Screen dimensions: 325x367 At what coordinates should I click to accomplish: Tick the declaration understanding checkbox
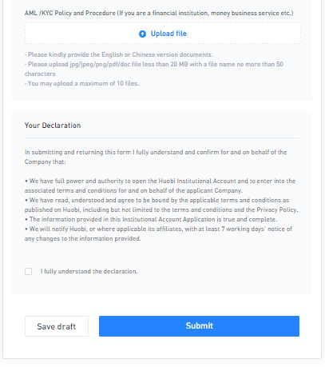click(x=28, y=271)
